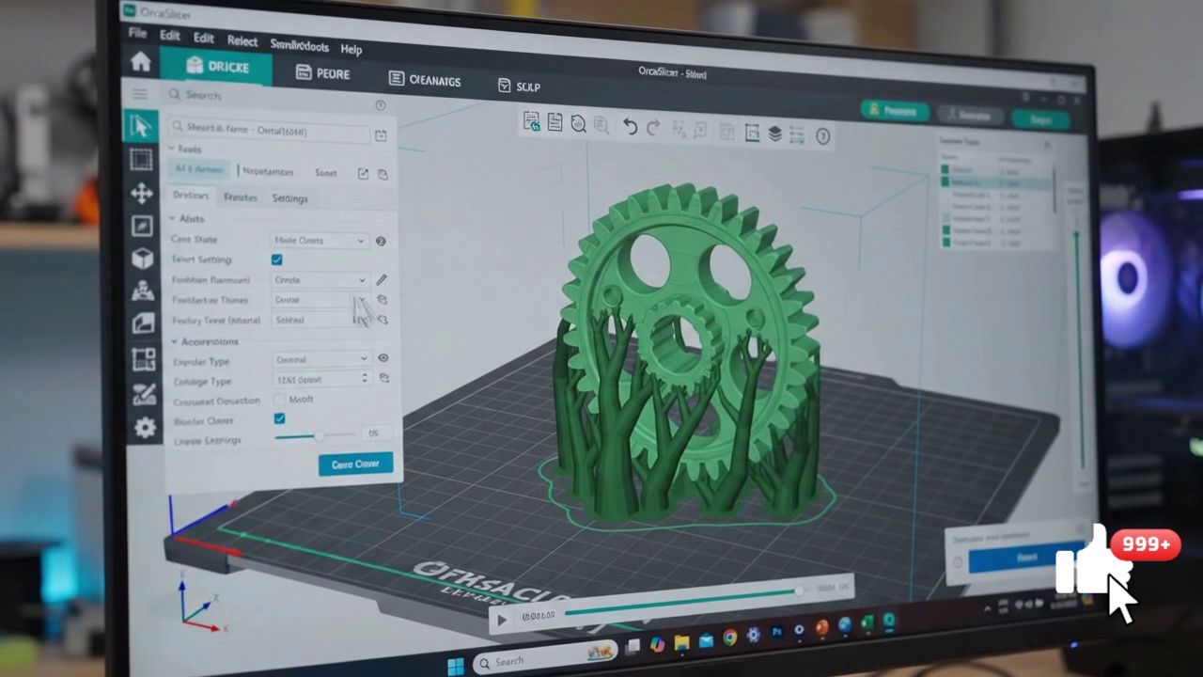Open the Relect menu

coord(242,41)
